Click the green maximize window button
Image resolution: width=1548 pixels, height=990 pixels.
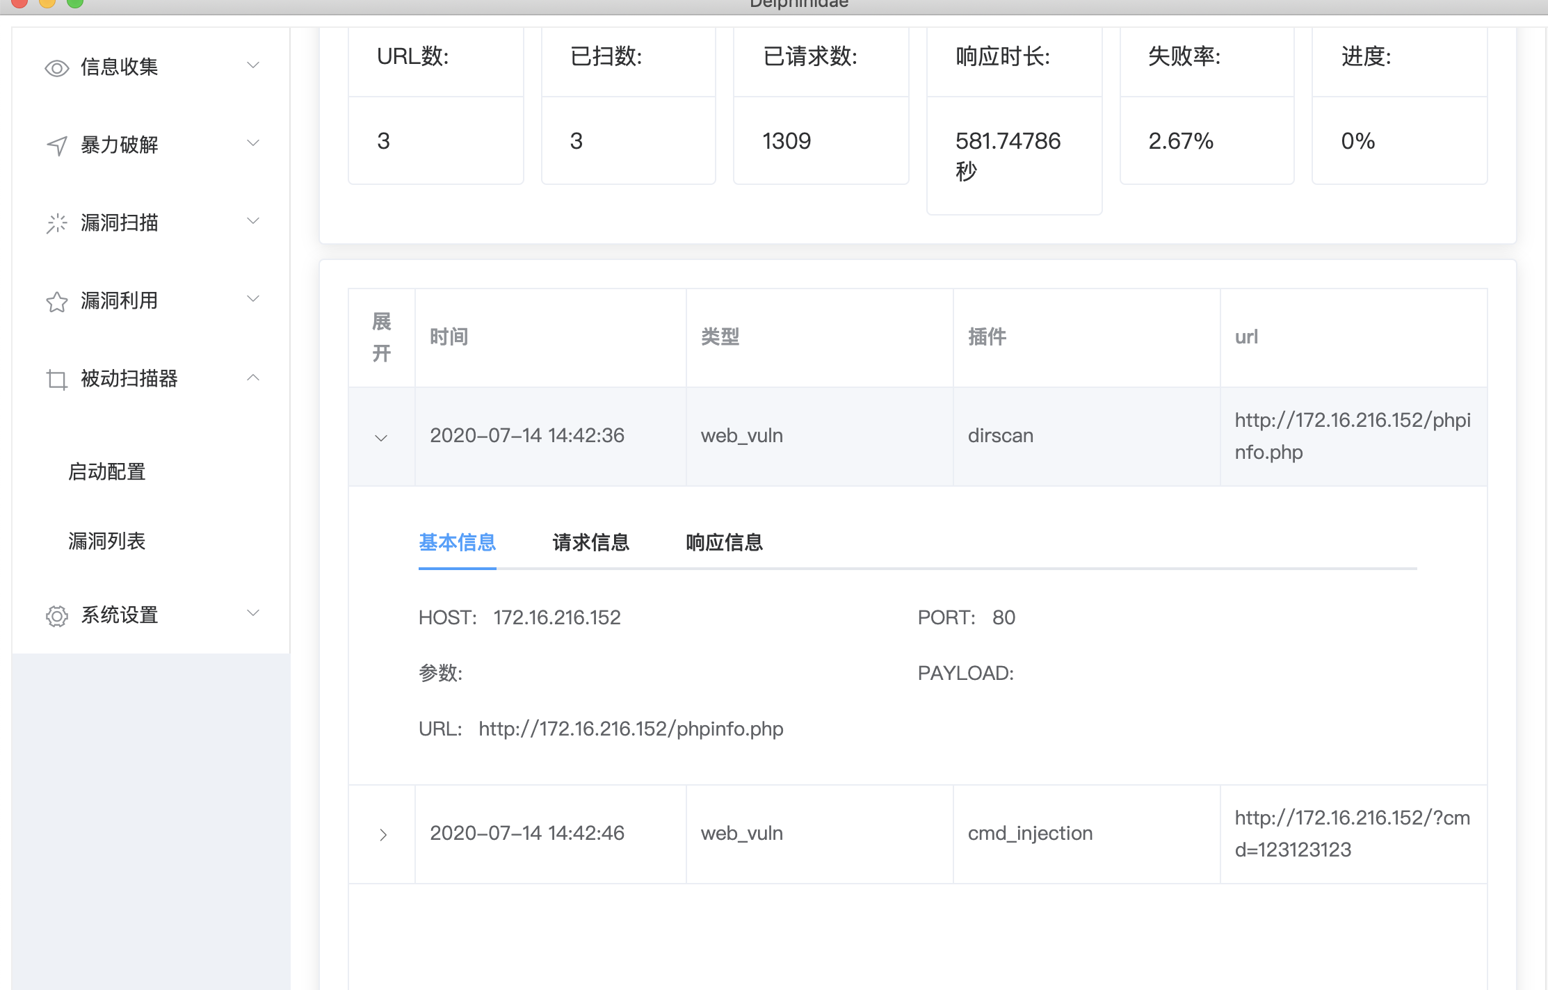[x=75, y=3]
